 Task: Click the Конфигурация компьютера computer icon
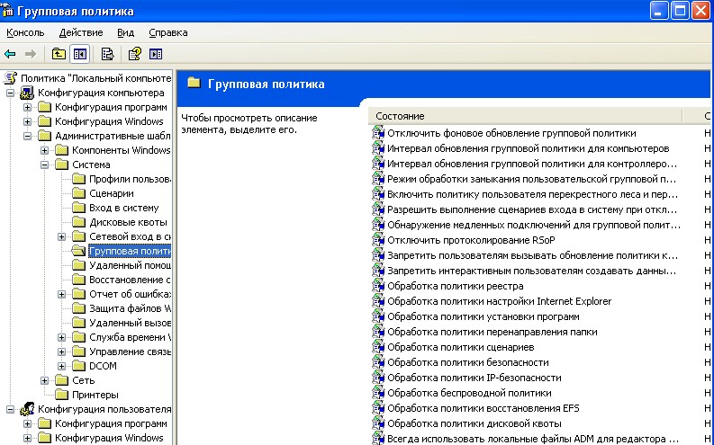(x=27, y=93)
